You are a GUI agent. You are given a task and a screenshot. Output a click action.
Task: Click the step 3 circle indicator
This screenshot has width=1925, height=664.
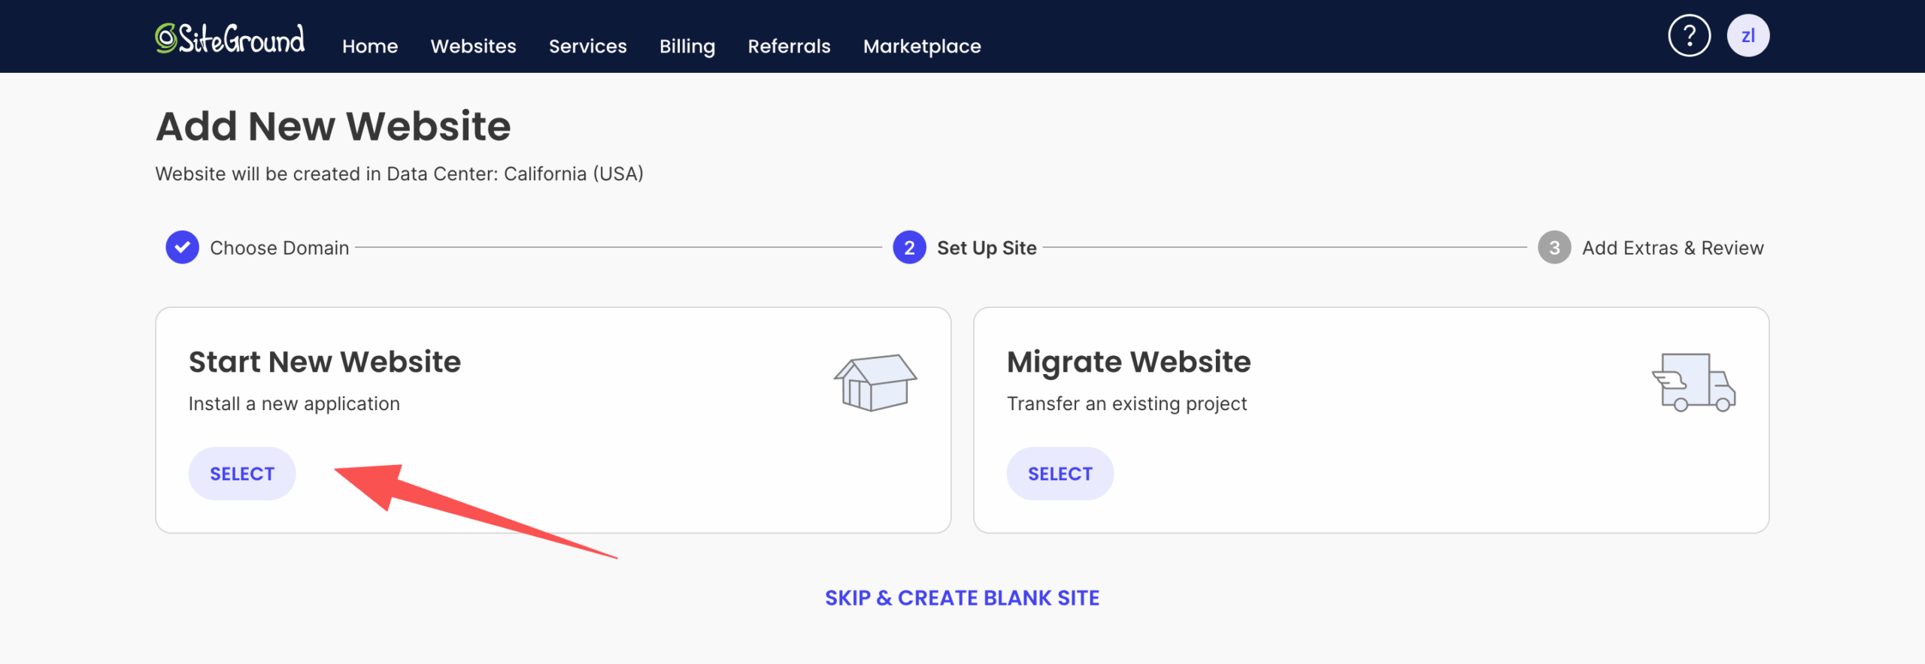click(x=1554, y=247)
